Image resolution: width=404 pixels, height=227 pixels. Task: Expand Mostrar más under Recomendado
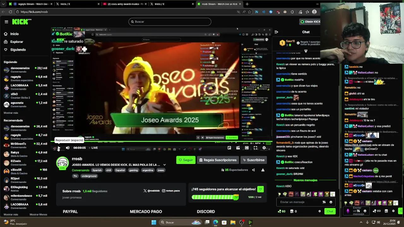pyautogui.click(x=11, y=215)
